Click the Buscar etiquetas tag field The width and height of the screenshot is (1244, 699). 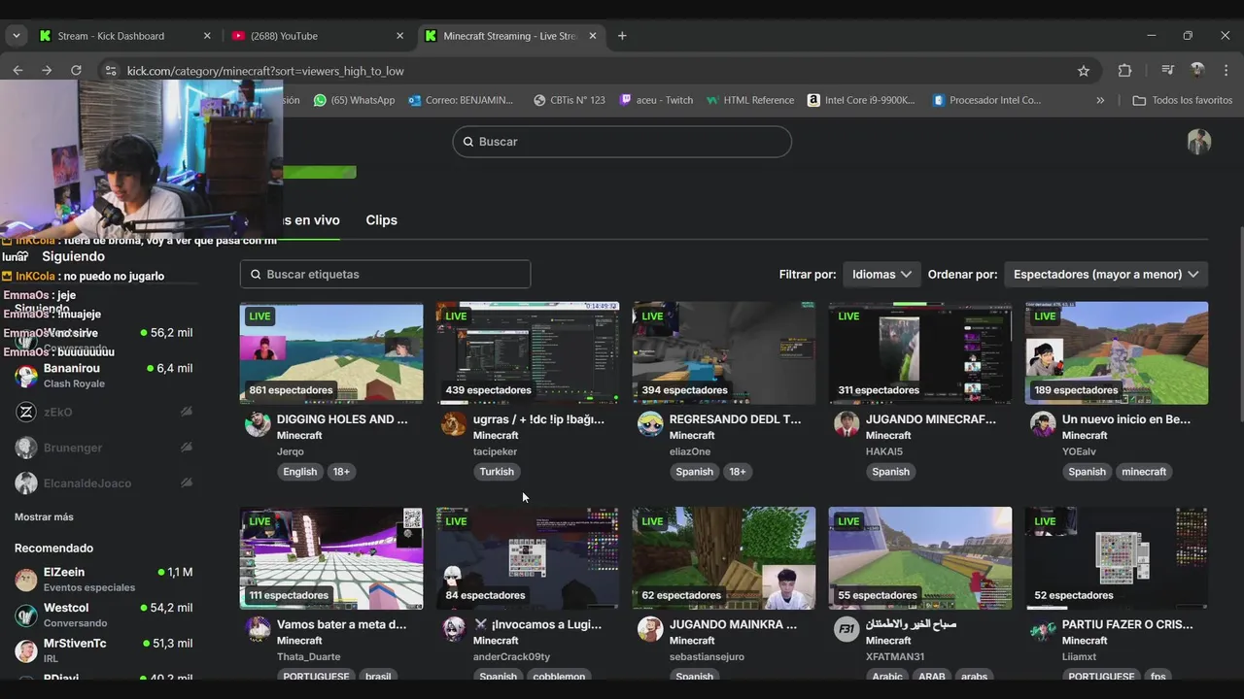tap(385, 275)
